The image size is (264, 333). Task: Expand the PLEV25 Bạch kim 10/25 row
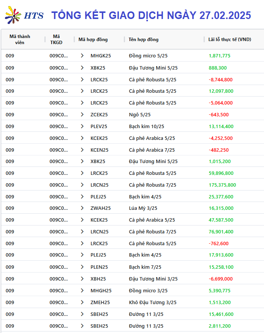pos(82,126)
